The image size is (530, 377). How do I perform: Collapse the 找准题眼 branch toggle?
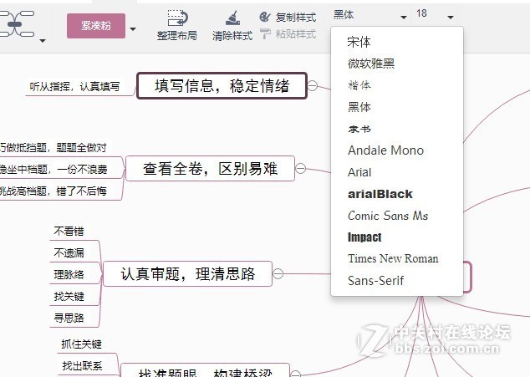296,374
